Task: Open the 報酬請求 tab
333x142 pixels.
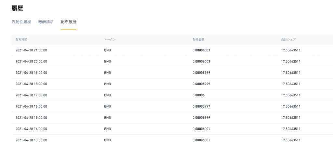Action: 46,22
